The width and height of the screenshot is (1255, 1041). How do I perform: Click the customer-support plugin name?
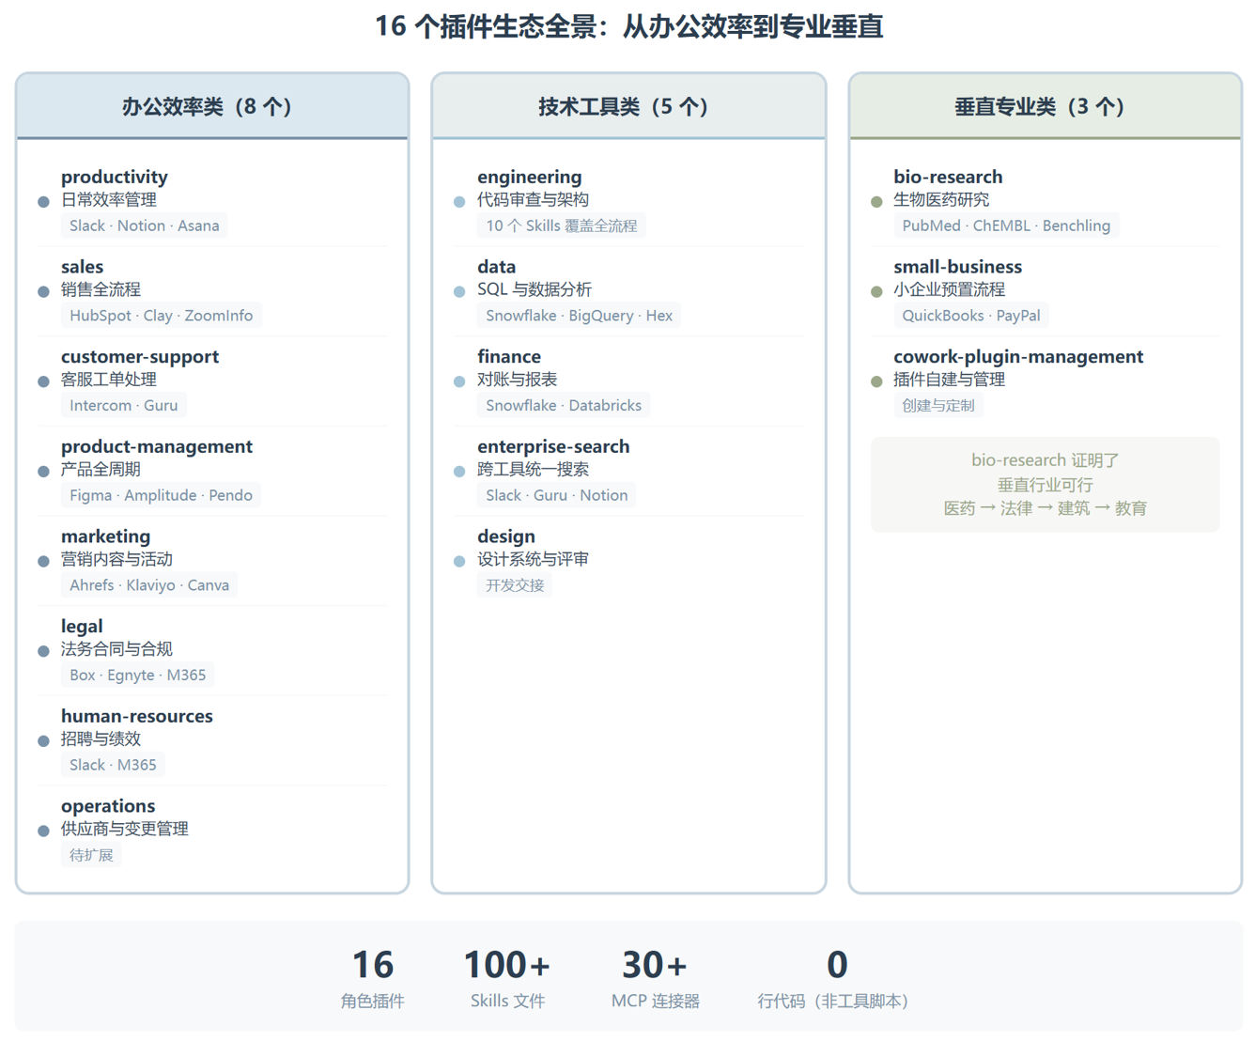(140, 357)
